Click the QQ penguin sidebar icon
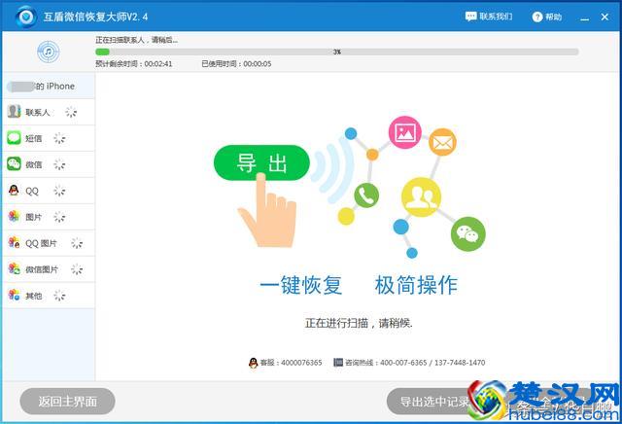The width and height of the screenshot is (622, 424). [14, 191]
